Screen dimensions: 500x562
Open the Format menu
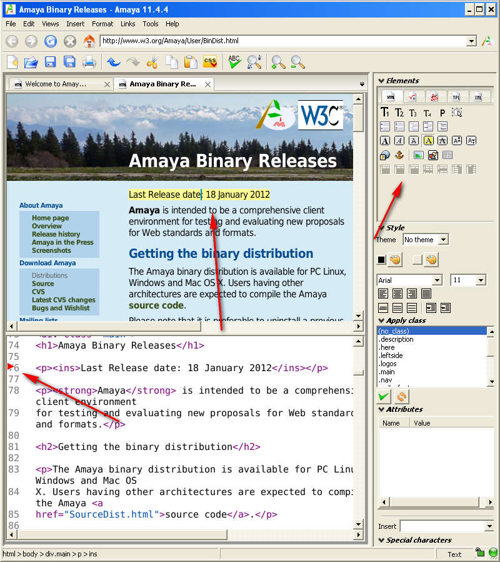pos(102,24)
